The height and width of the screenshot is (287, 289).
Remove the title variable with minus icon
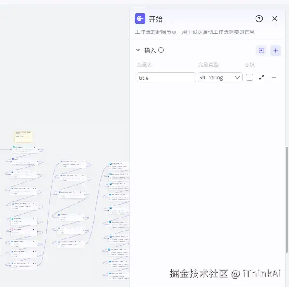[x=274, y=77]
